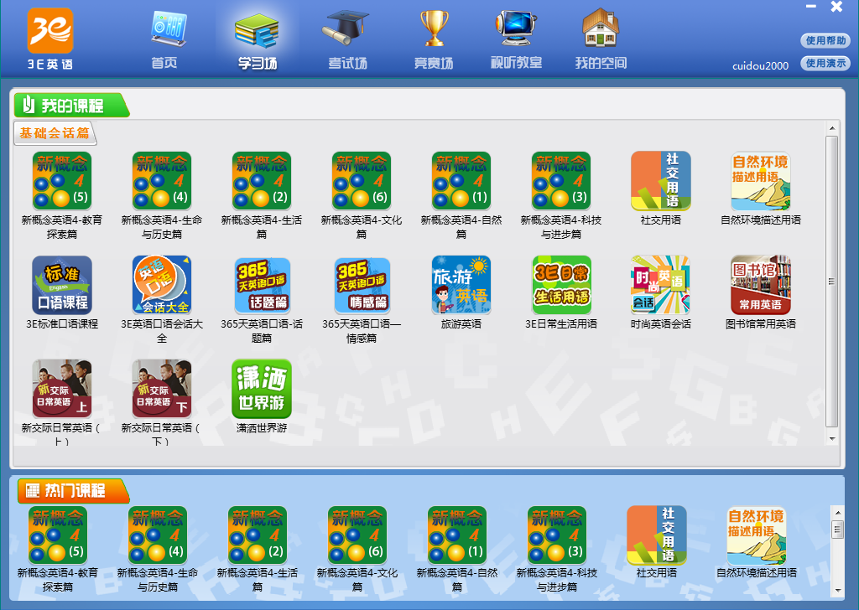This screenshot has width=859, height=610.
Task: Open 3E英语口语会话大全 course
Action: click(162, 286)
